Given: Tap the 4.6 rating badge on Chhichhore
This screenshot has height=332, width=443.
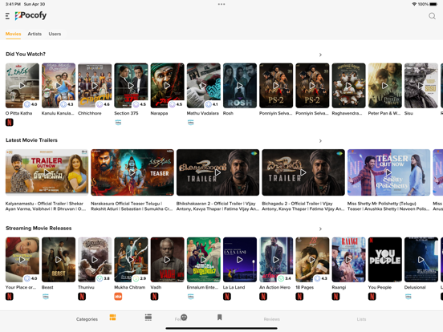Looking at the screenshot, I should pyautogui.click(x=104, y=104).
